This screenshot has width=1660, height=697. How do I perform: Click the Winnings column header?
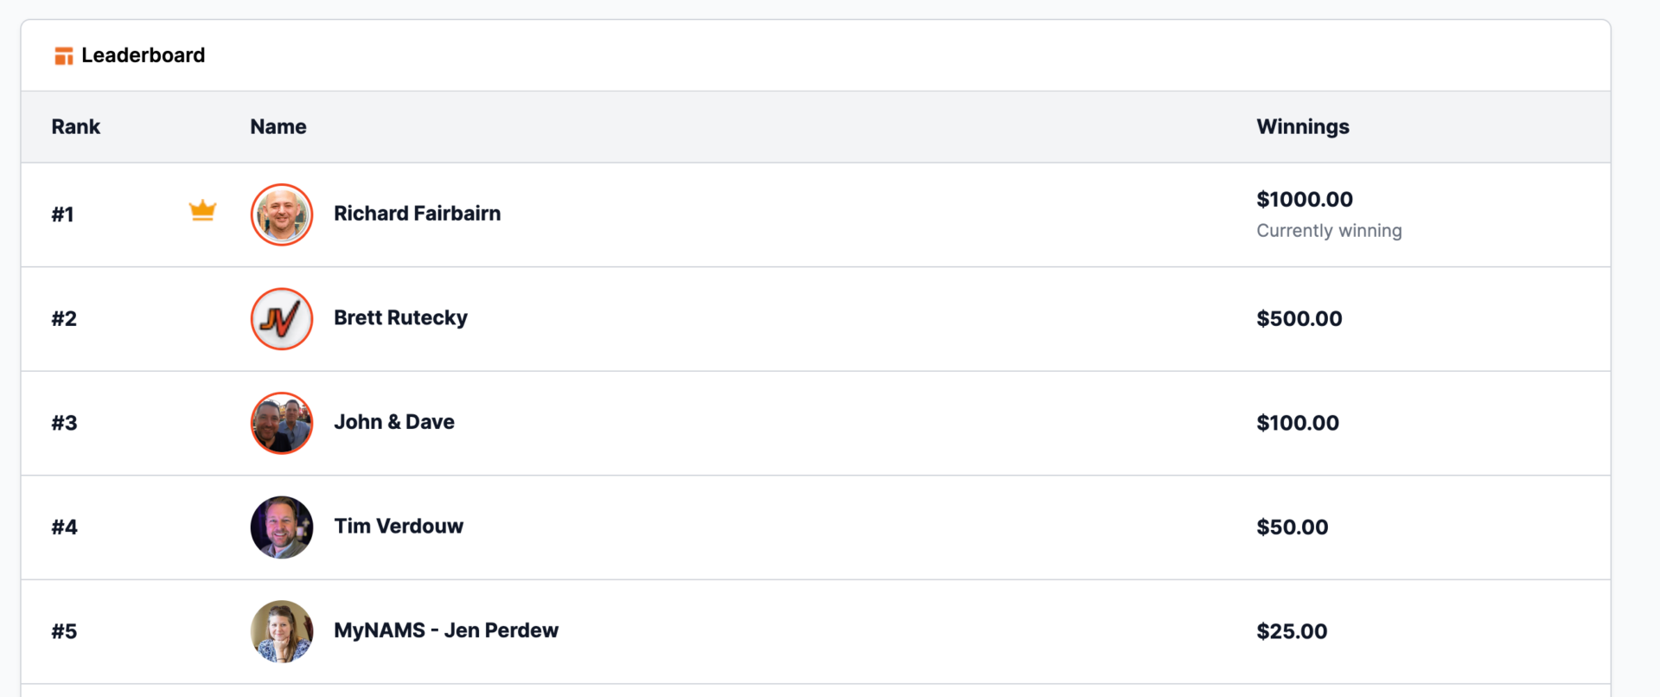(x=1302, y=127)
